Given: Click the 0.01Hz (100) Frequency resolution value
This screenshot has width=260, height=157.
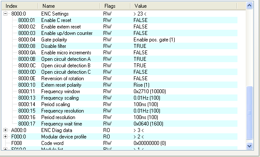Looking at the screenshot, I should click(x=147, y=111).
